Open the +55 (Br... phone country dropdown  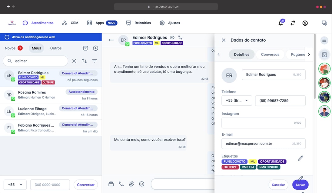237,101
